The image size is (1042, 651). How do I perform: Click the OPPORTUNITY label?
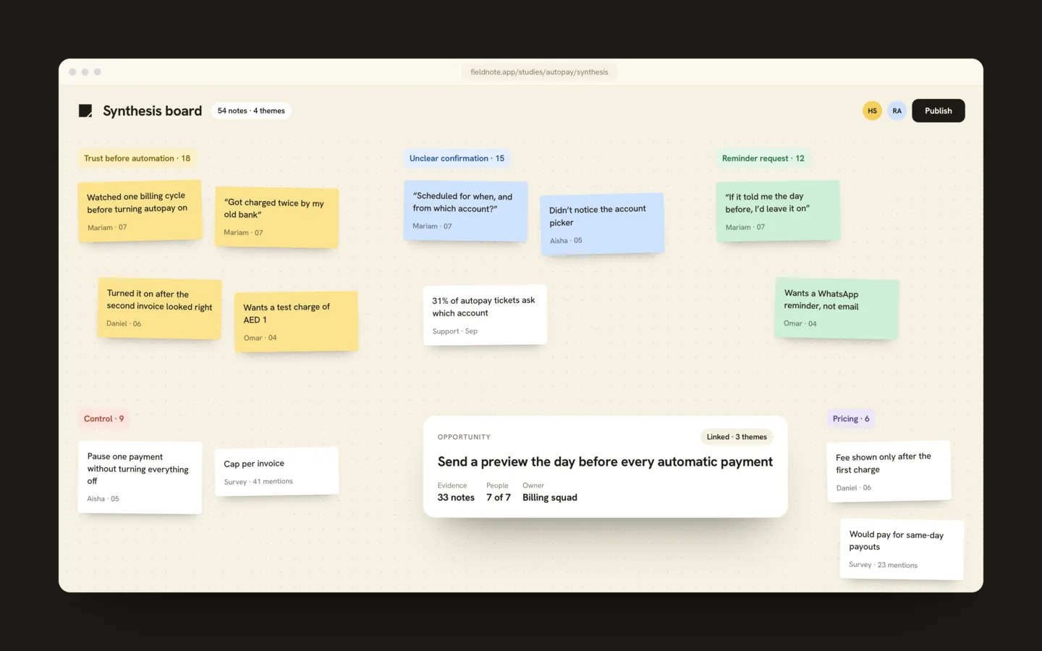464,437
